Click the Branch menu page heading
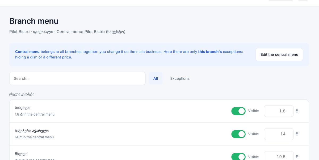Screen dimensions: 319x160 click(34, 21)
